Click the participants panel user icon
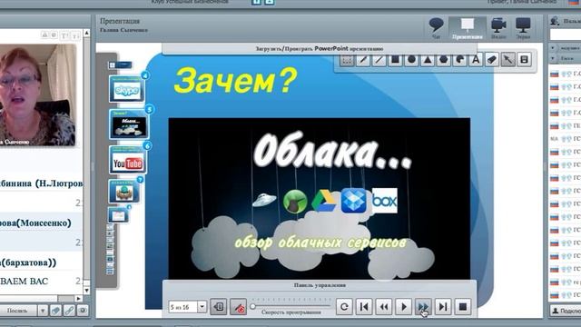The width and height of the screenshot is (581, 327). 555,21
